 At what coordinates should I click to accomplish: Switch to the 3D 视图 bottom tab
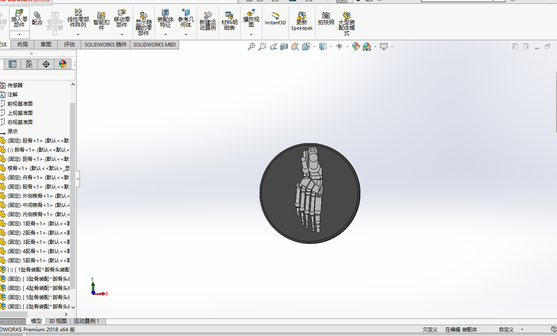58,321
